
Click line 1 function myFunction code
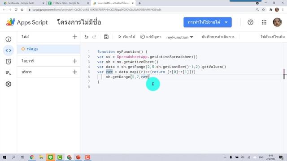tap(122, 52)
